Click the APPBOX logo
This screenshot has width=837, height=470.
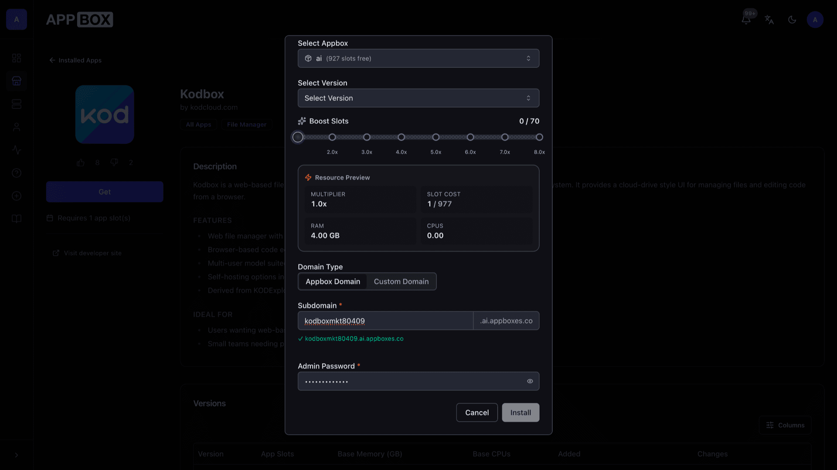(79, 20)
